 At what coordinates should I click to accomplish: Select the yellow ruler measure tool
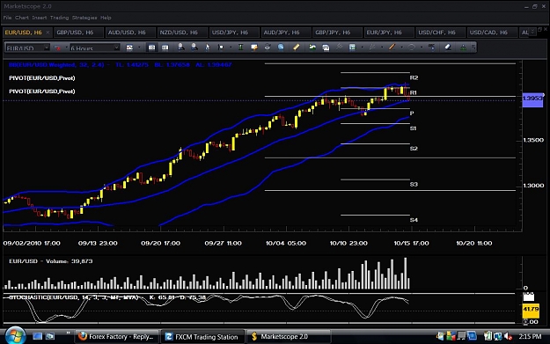coord(297,47)
